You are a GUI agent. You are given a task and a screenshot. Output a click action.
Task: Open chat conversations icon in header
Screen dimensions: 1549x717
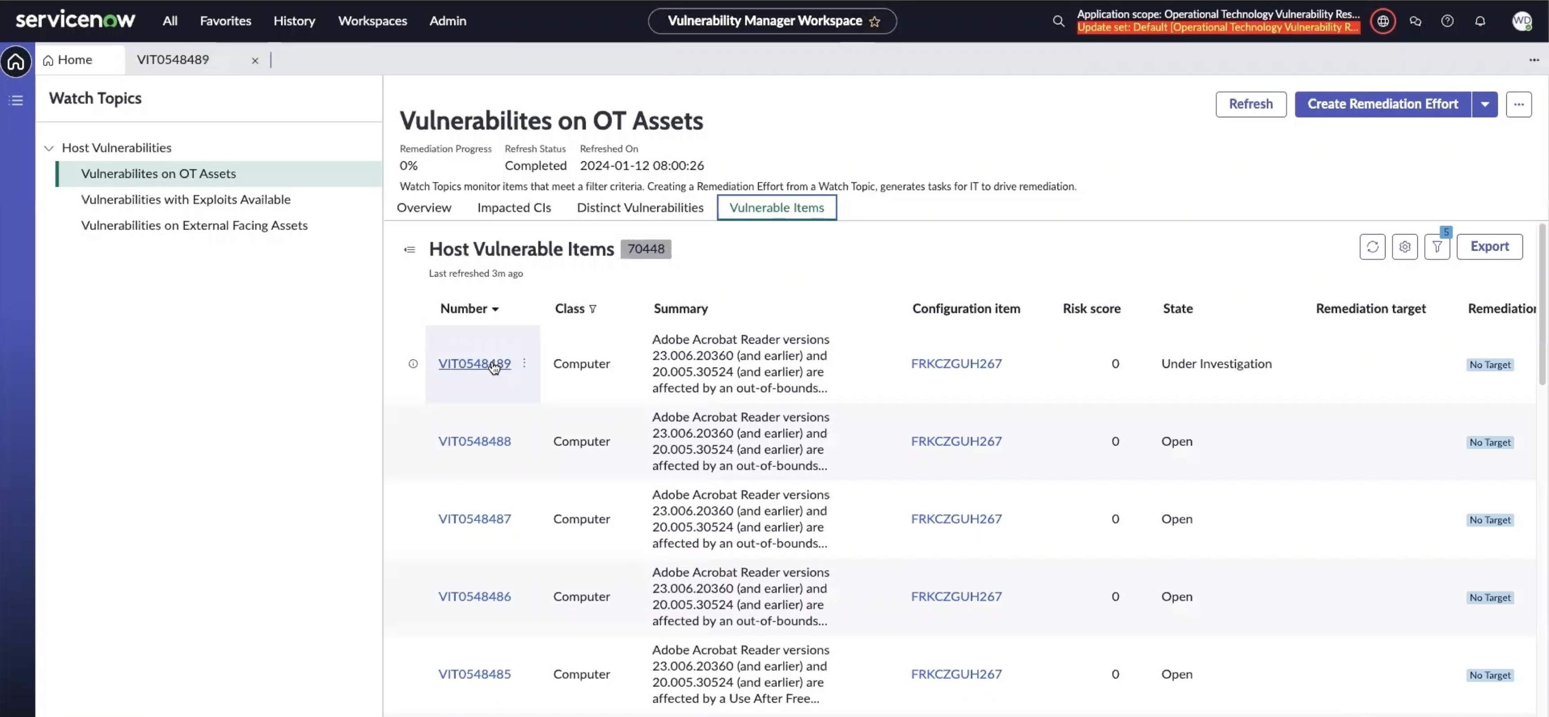(x=1416, y=21)
